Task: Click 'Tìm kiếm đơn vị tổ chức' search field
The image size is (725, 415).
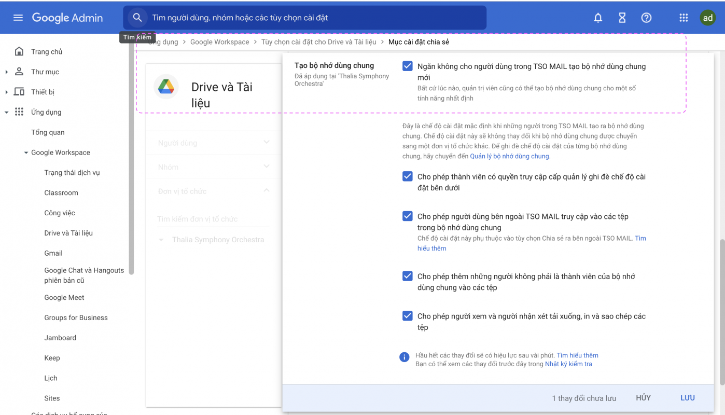Action: click(x=213, y=219)
